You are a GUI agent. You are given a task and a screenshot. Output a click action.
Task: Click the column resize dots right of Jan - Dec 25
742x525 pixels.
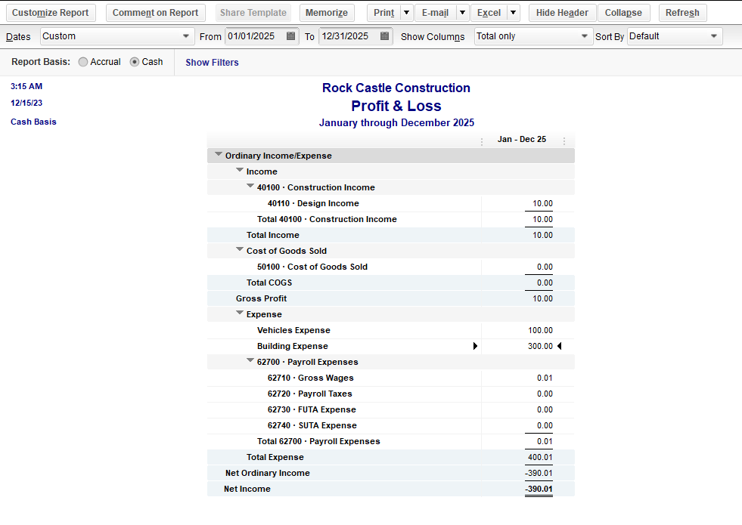[564, 141]
